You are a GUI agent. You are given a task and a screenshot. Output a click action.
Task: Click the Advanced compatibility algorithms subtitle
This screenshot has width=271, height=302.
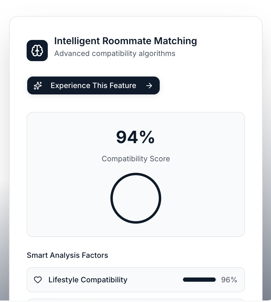tap(115, 54)
